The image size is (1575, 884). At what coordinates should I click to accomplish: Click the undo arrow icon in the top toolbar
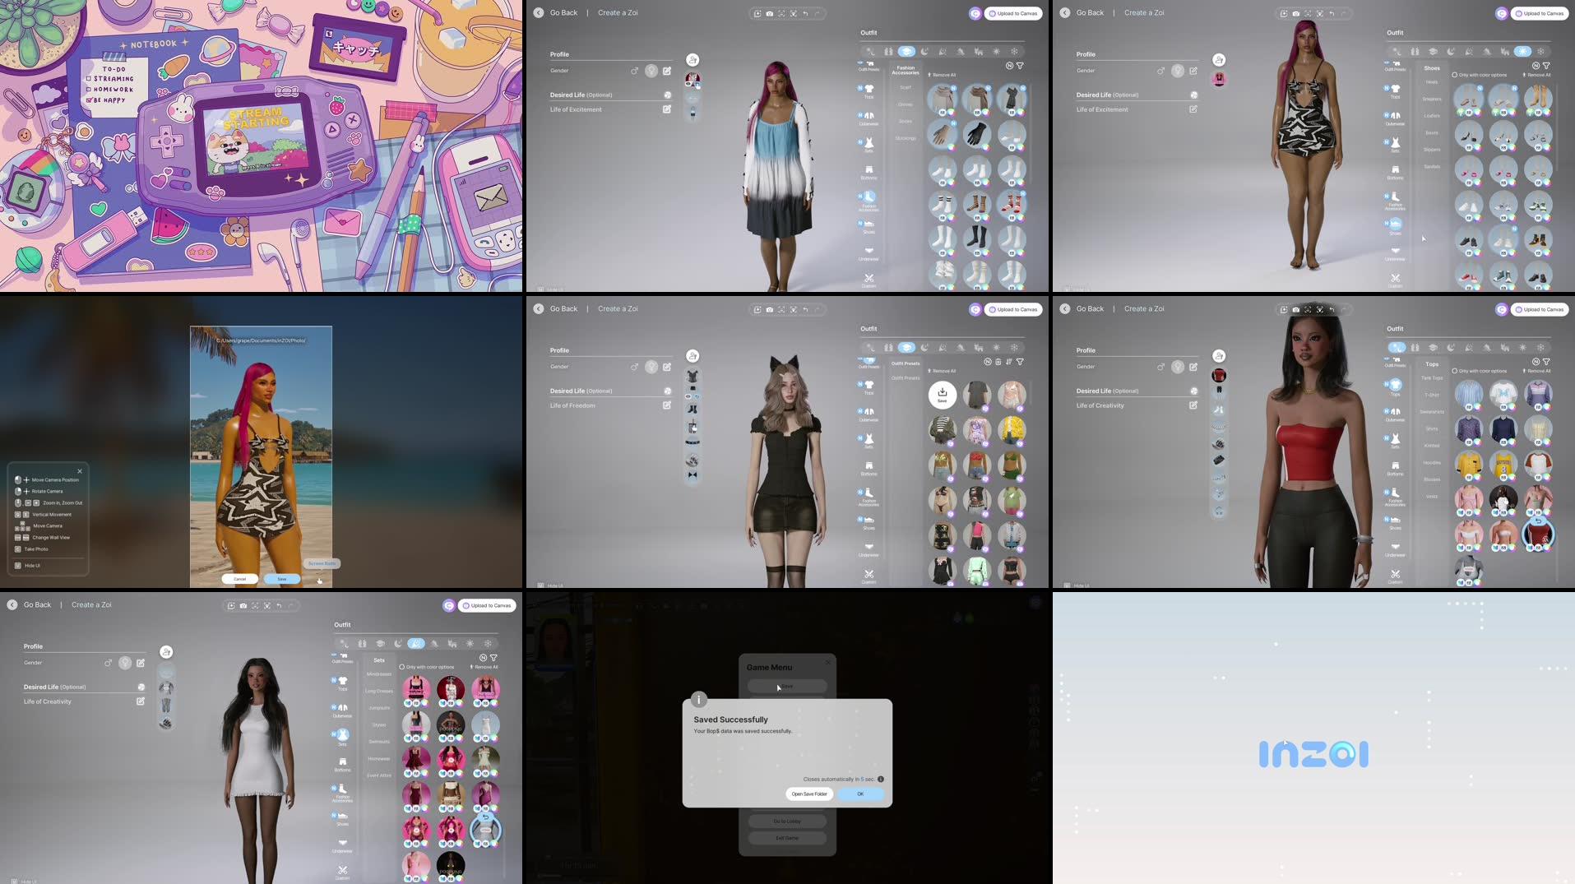pos(805,13)
